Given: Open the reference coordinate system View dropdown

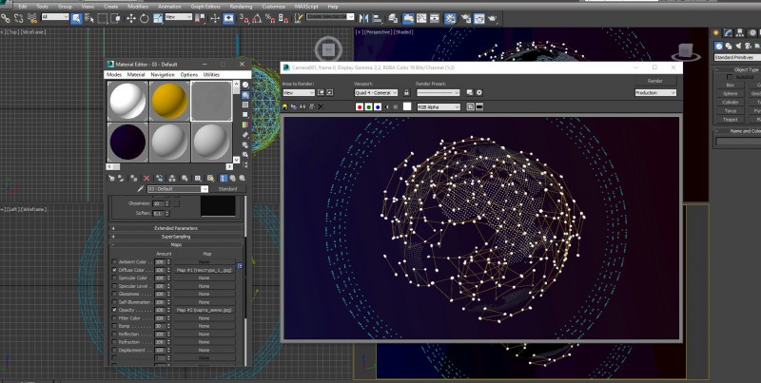Looking at the screenshot, I should (178, 17).
